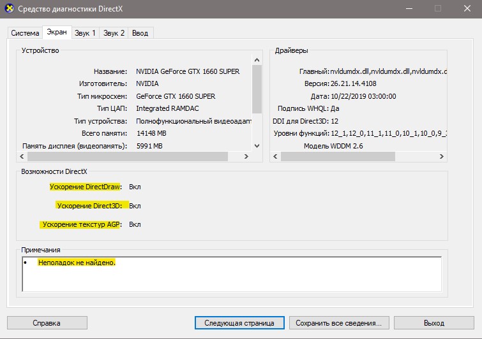Click left arrow of the Устройство horizontal scrollbar
This screenshot has height=339, width=482.
click(x=22, y=157)
